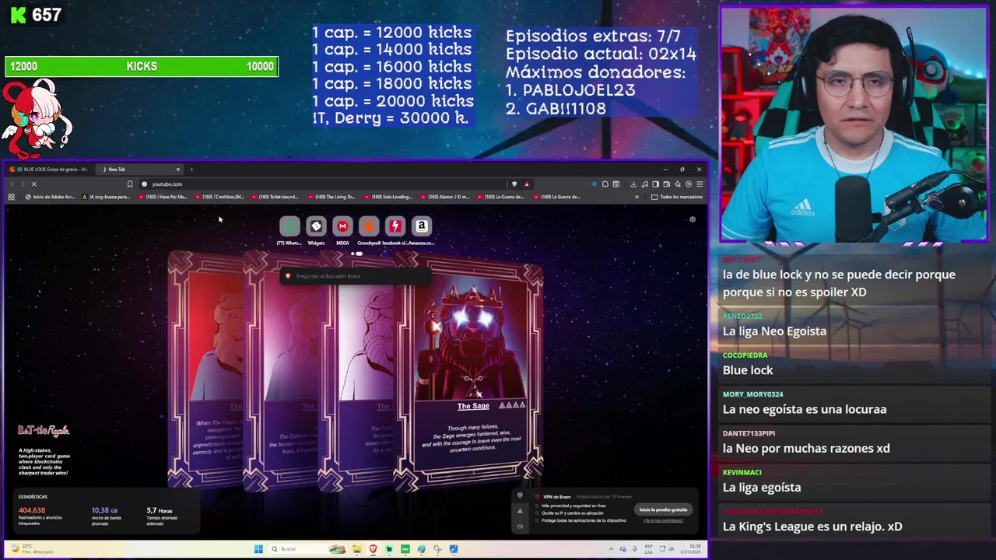Click Inicia la prueba gratuita VPN button

coord(663,509)
